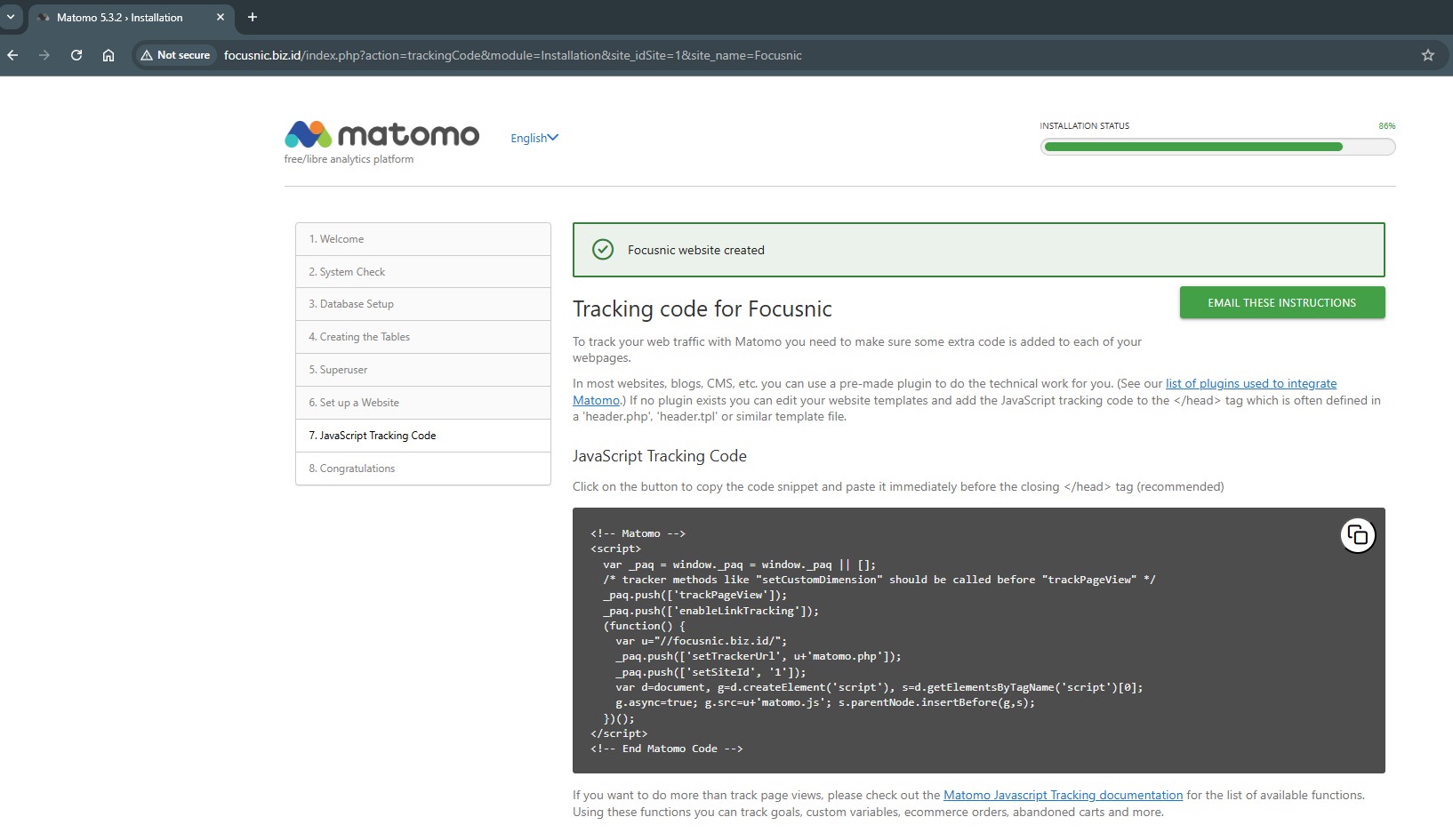Click the Matomo logo

[x=381, y=135]
